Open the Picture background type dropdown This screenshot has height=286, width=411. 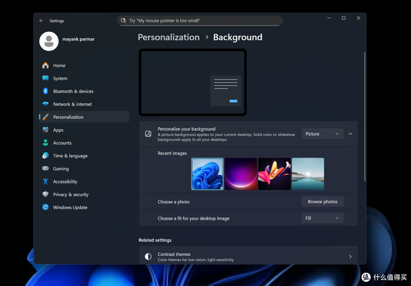pos(322,134)
